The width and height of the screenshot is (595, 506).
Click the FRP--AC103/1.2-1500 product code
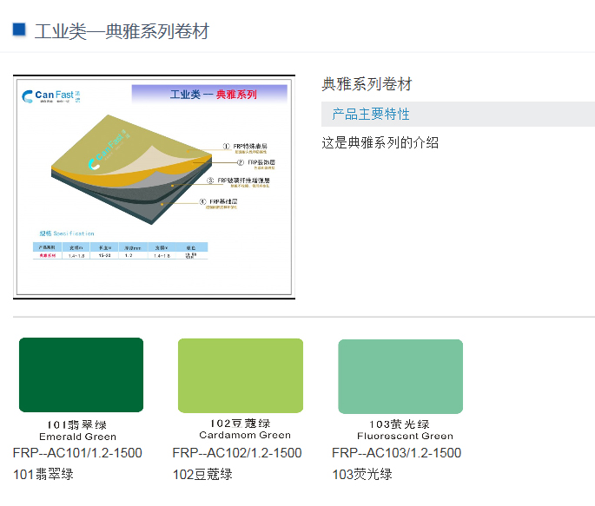point(397,453)
